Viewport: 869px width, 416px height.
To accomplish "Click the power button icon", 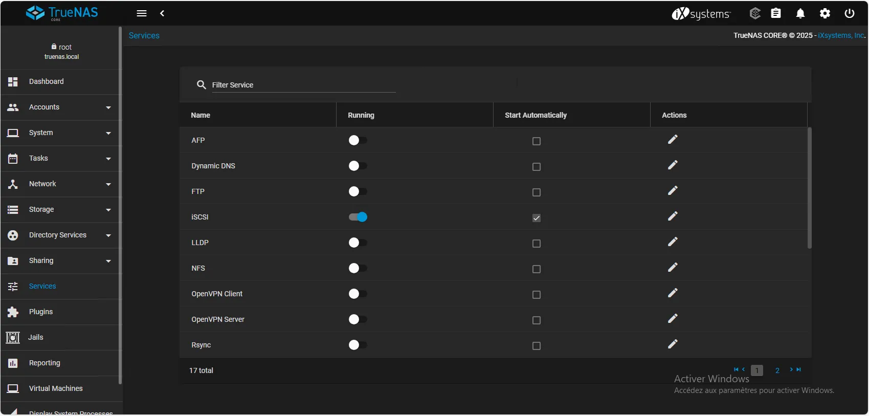I will pyautogui.click(x=850, y=14).
